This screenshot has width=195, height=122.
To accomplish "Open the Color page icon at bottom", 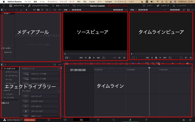I will tap(113, 120).
